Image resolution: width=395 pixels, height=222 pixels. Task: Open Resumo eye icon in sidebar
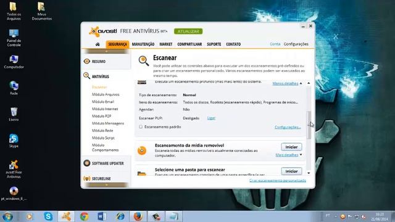click(86, 61)
